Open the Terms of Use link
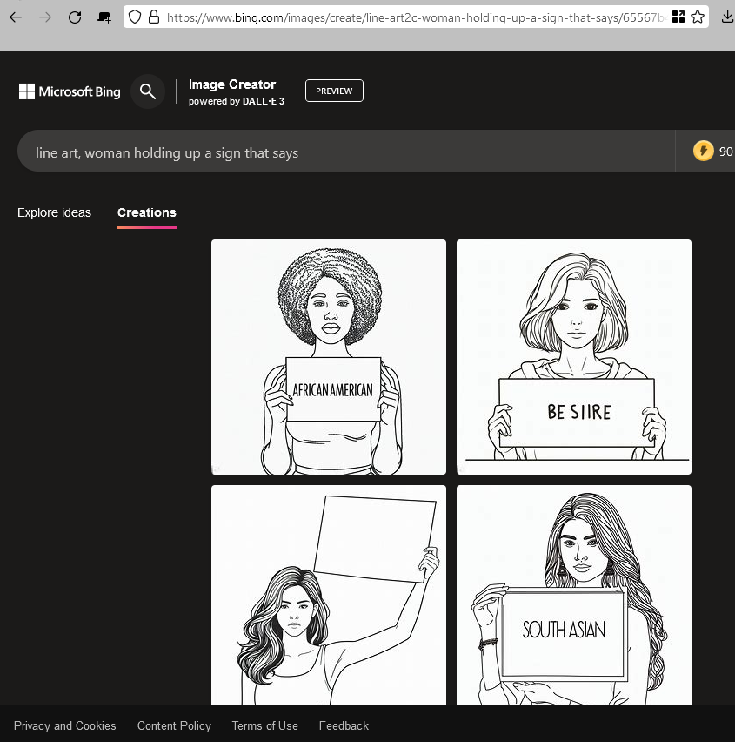This screenshot has width=735, height=742. click(264, 725)
